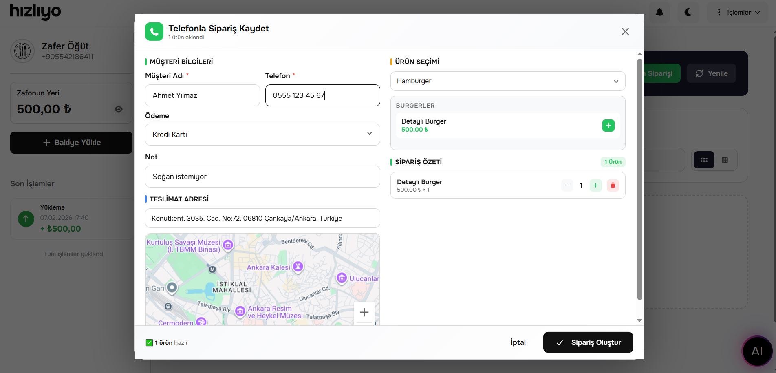Edit the Teslimat Adresi input

[262, 218]
